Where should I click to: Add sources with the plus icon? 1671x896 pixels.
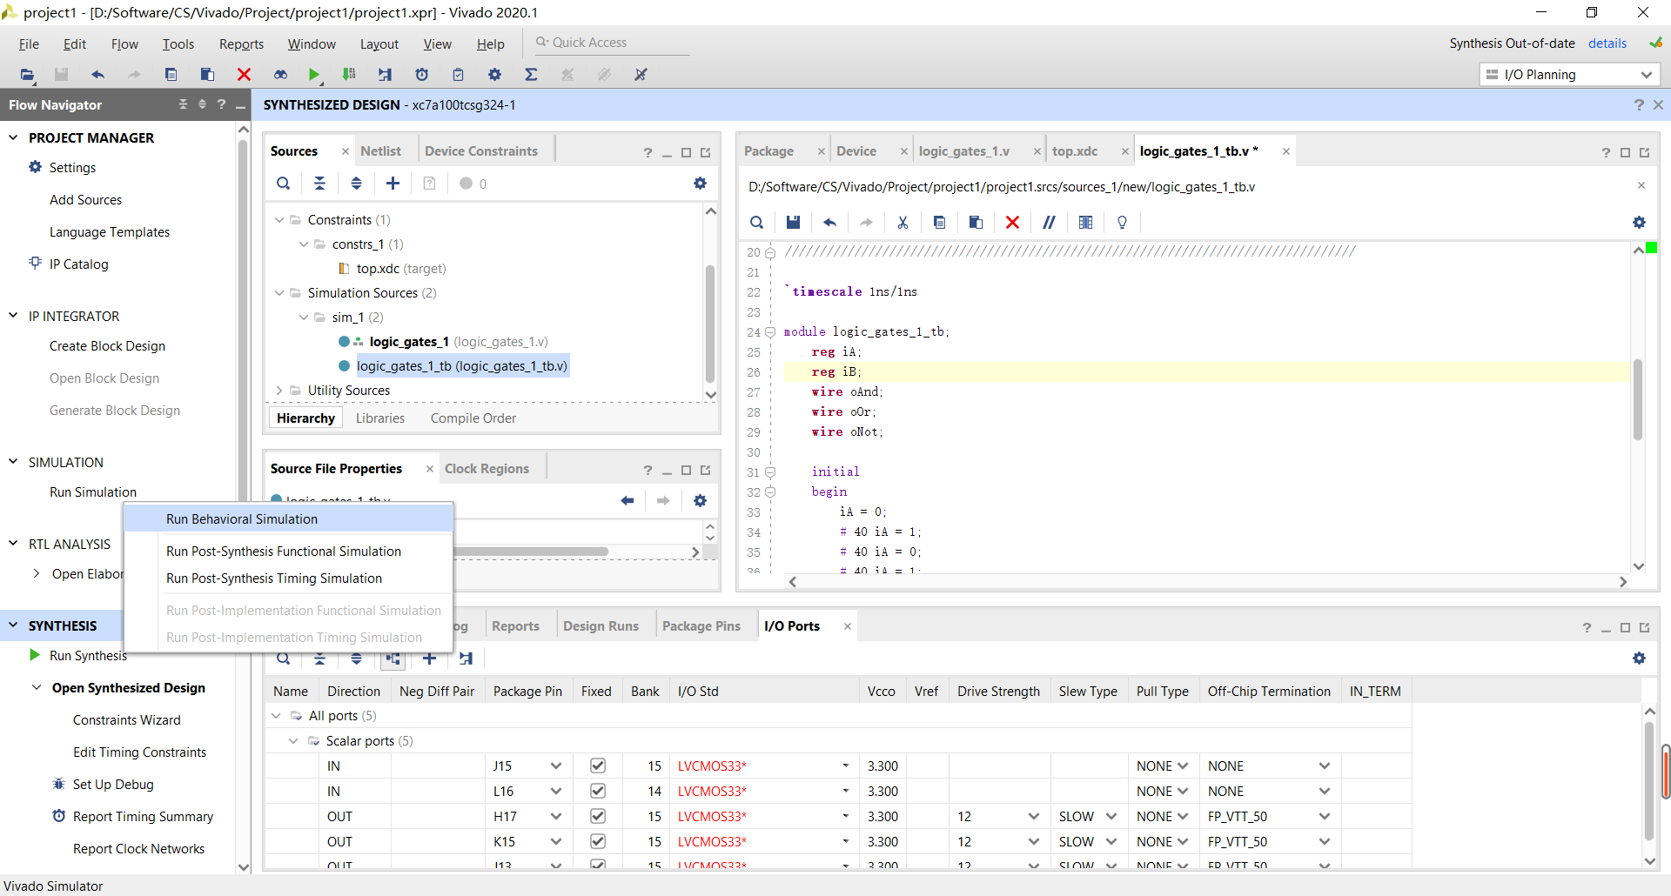click(393, 184)
